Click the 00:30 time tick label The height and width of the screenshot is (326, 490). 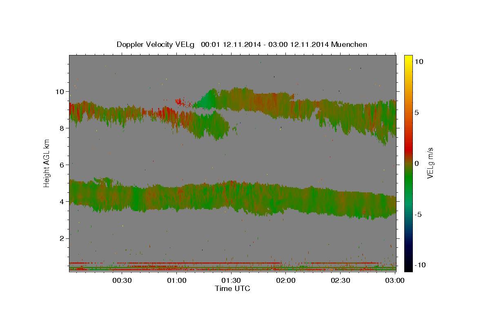pyautogui.click(x=122, y=280)
